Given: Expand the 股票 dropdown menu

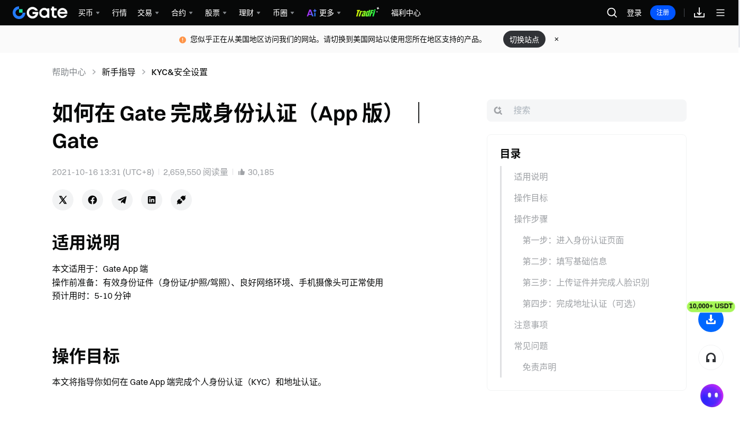Looking at the screenshot, I should tap(216, 13).
